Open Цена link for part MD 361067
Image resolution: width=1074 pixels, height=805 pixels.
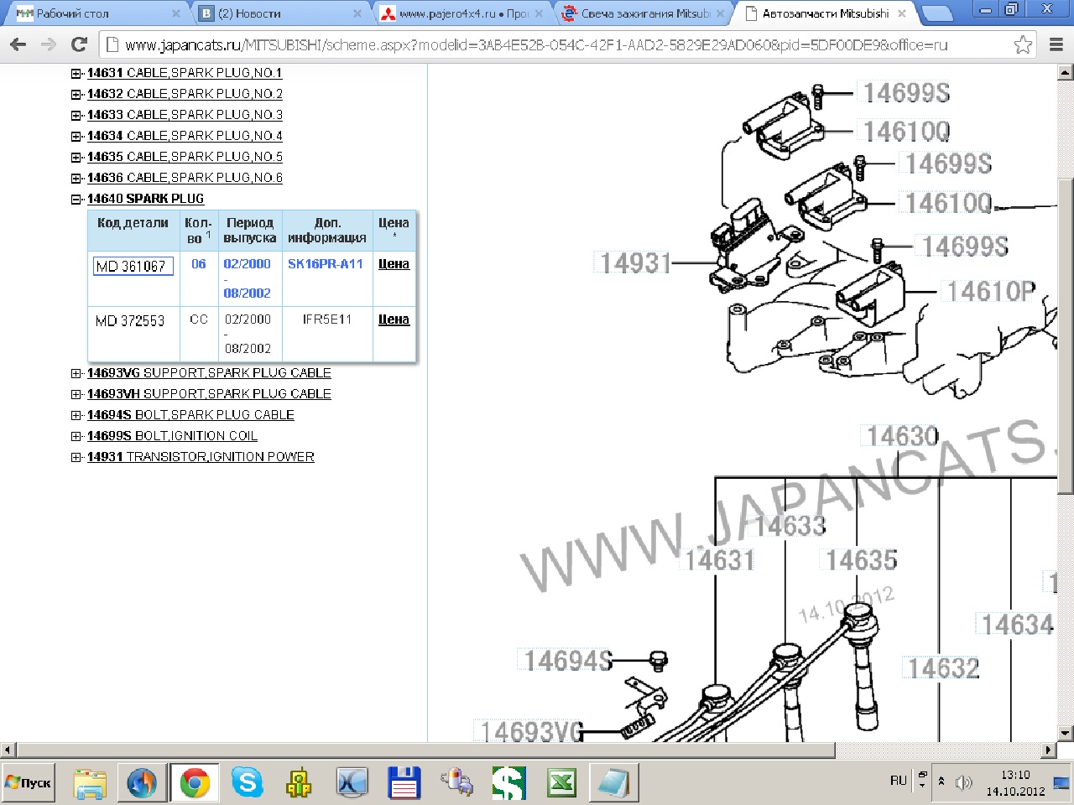394,264
